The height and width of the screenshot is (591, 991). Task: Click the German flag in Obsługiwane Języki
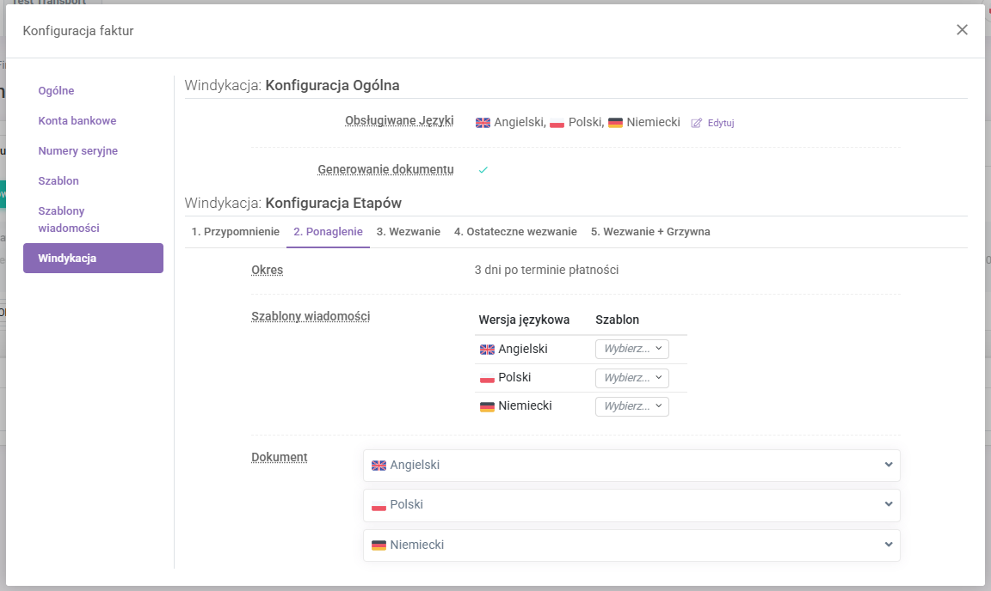616,123
